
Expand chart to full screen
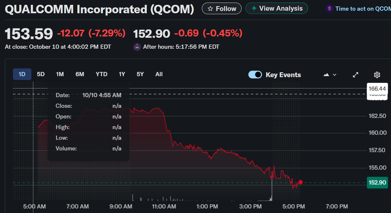[x=355, y=75]
